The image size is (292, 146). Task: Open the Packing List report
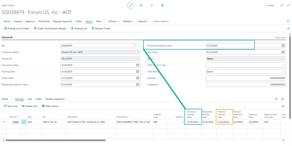(79, 28)
